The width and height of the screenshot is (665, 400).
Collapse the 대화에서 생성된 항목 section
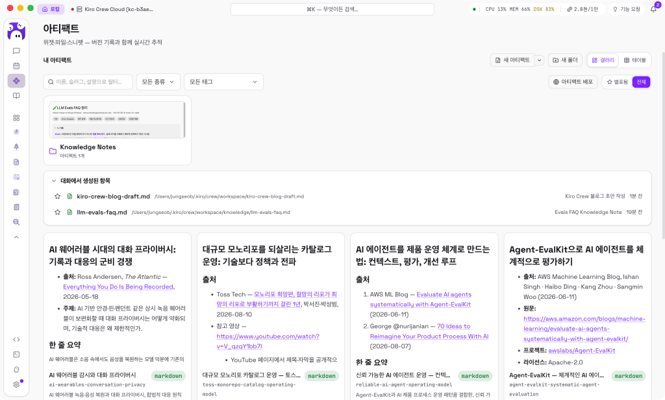54,181
